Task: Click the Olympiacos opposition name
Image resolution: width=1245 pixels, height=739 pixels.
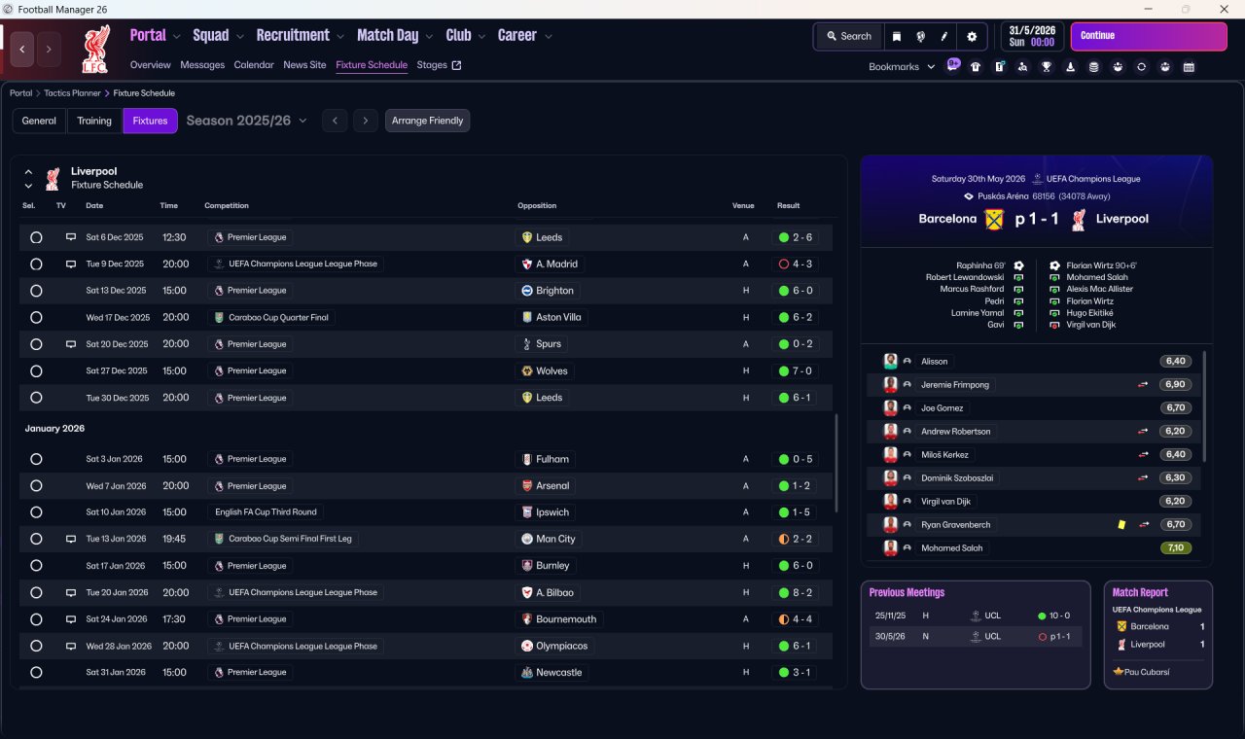Action: [x=562, y=646]
